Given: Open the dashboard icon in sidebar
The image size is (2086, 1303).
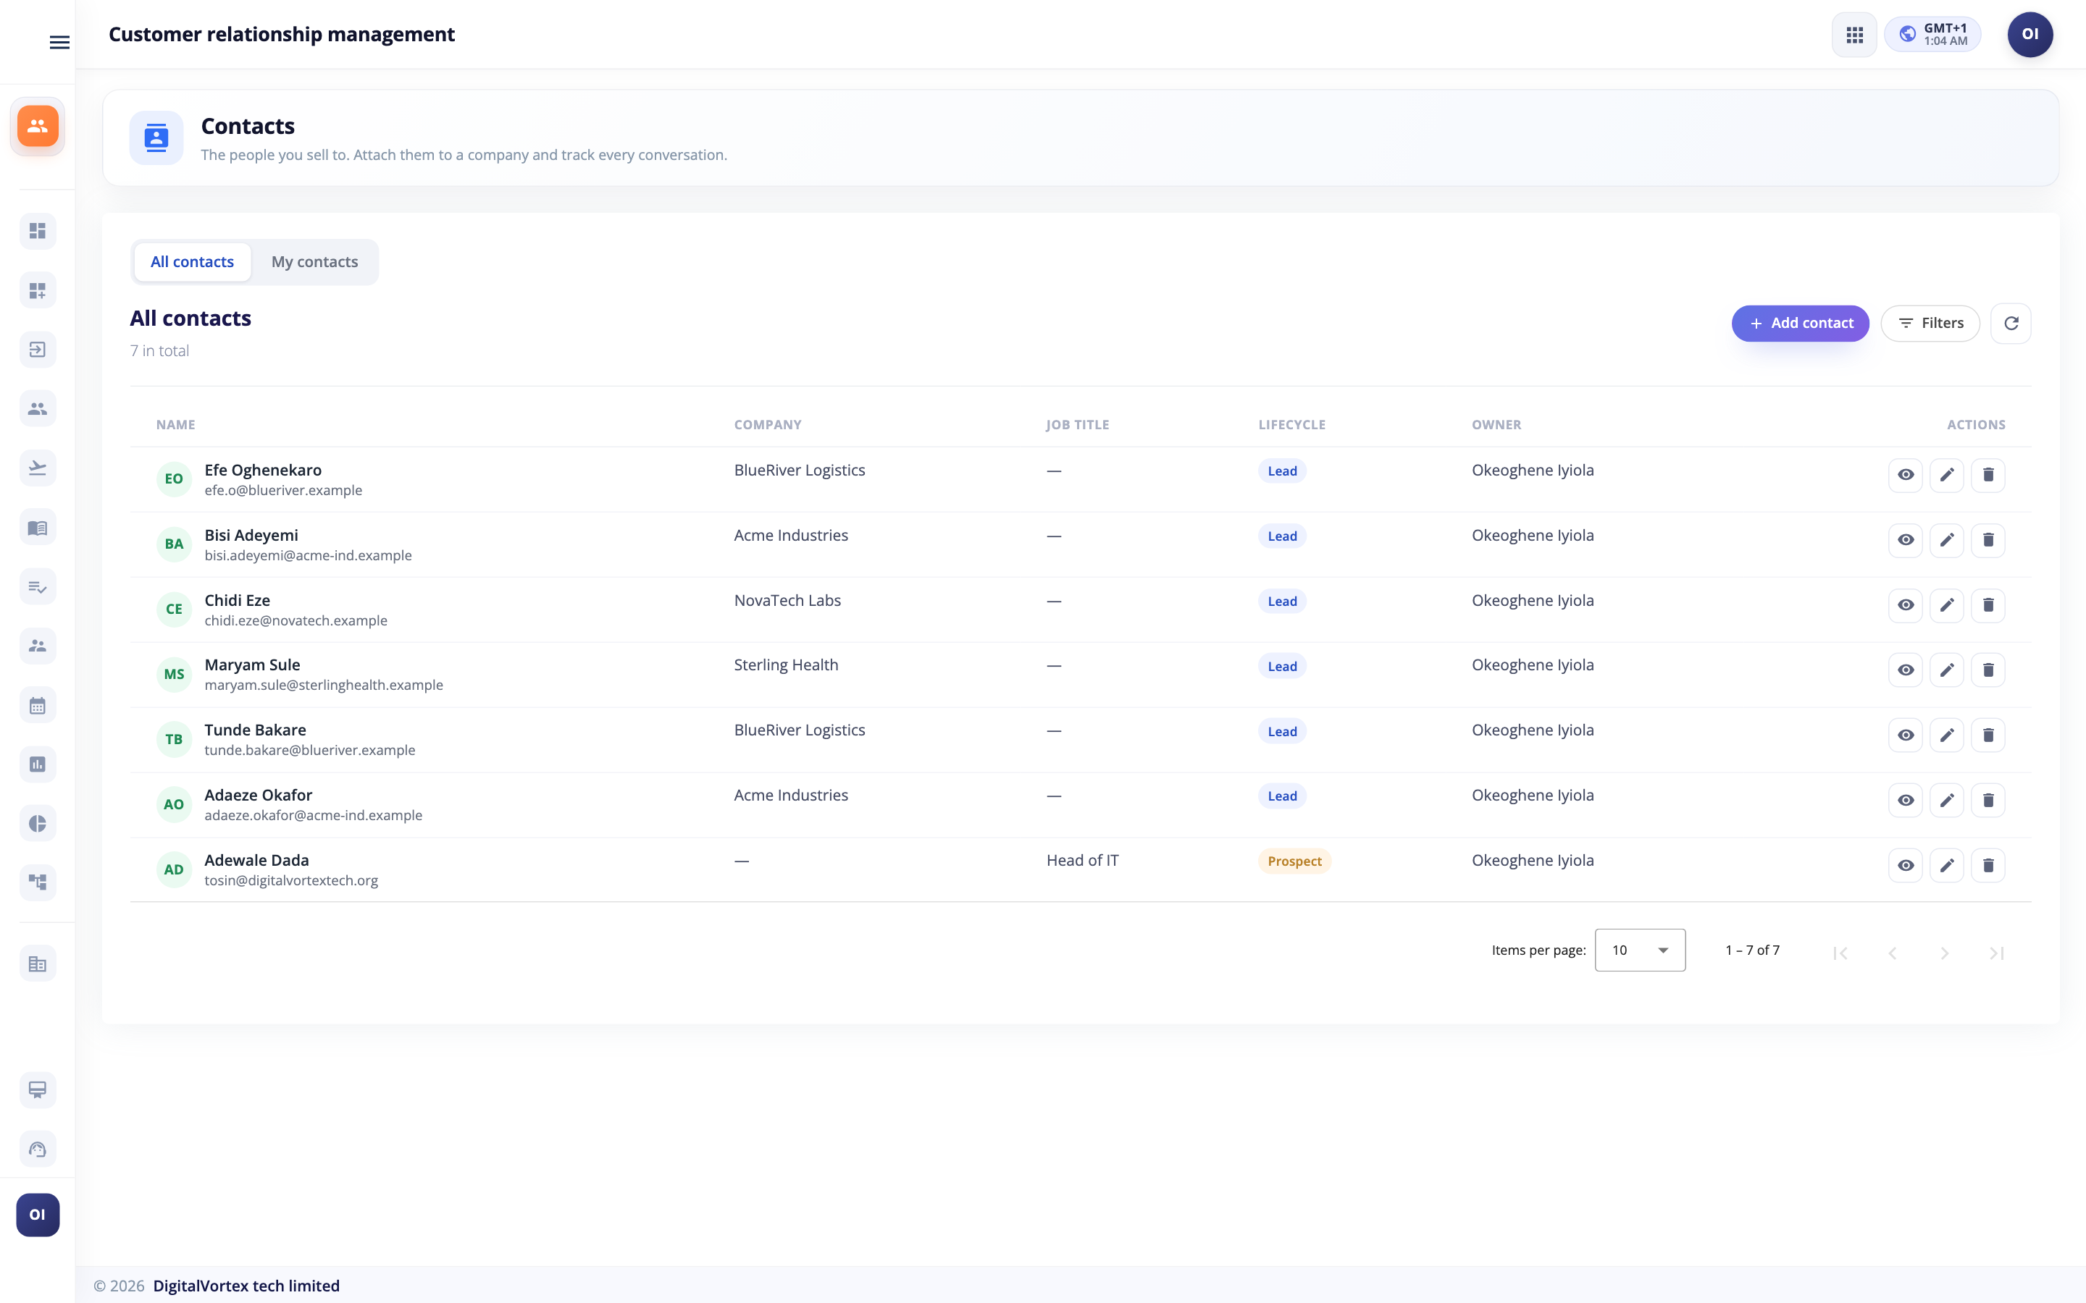Looking at the screenshot, I should [x=38, y=231].
